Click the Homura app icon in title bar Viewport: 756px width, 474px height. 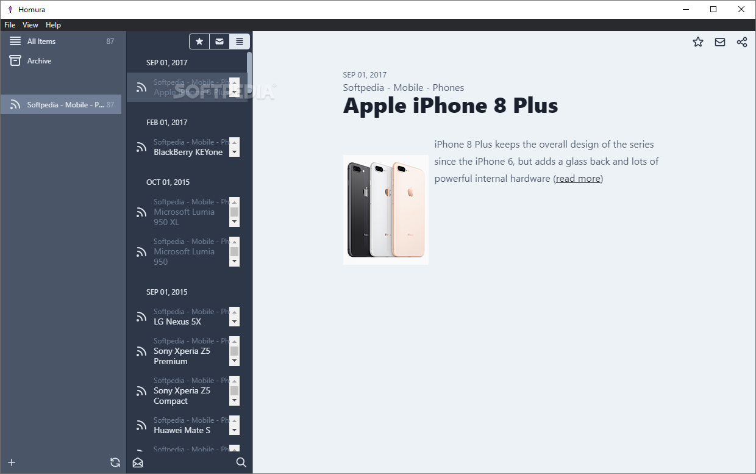tap(10, 9)
